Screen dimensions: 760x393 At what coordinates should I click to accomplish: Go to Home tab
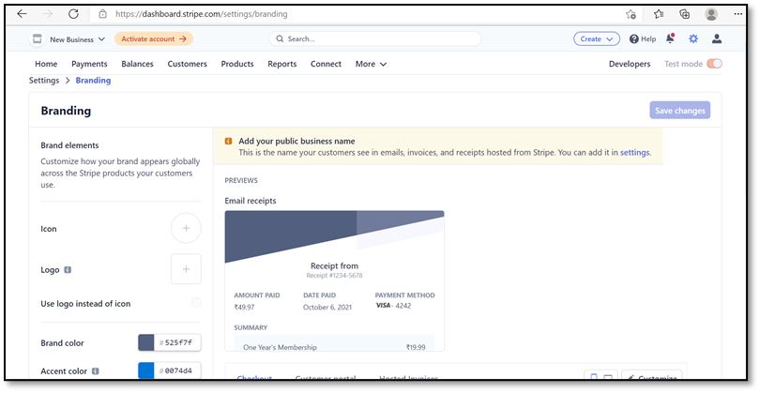46,64
